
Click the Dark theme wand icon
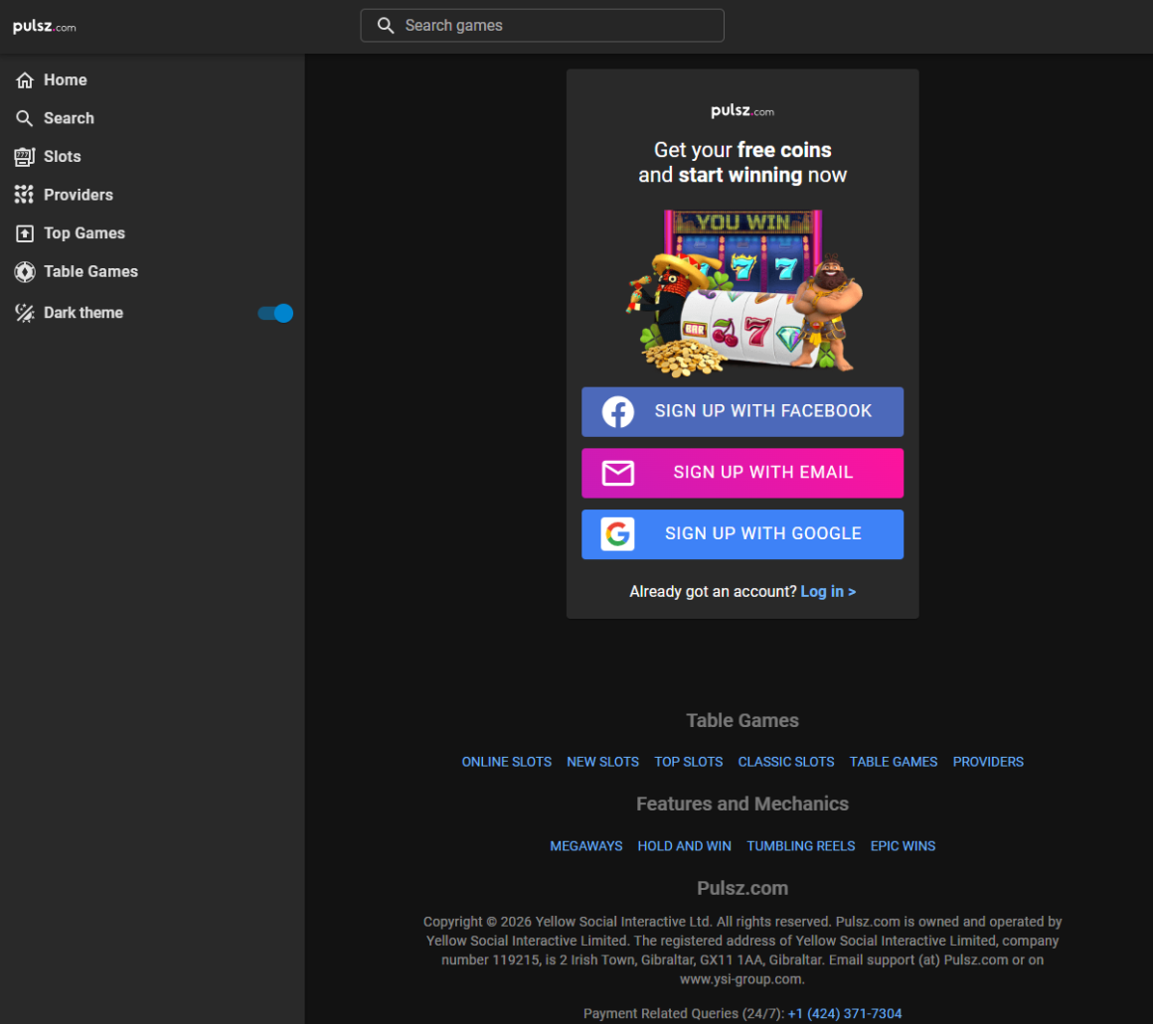[x=25, y=313]
